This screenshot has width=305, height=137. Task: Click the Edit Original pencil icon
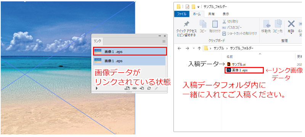(x=156, y=88)
